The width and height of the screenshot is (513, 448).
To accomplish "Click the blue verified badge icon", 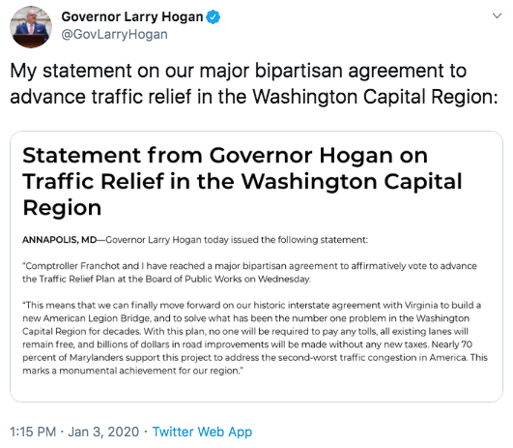I will tap(213, 16).
